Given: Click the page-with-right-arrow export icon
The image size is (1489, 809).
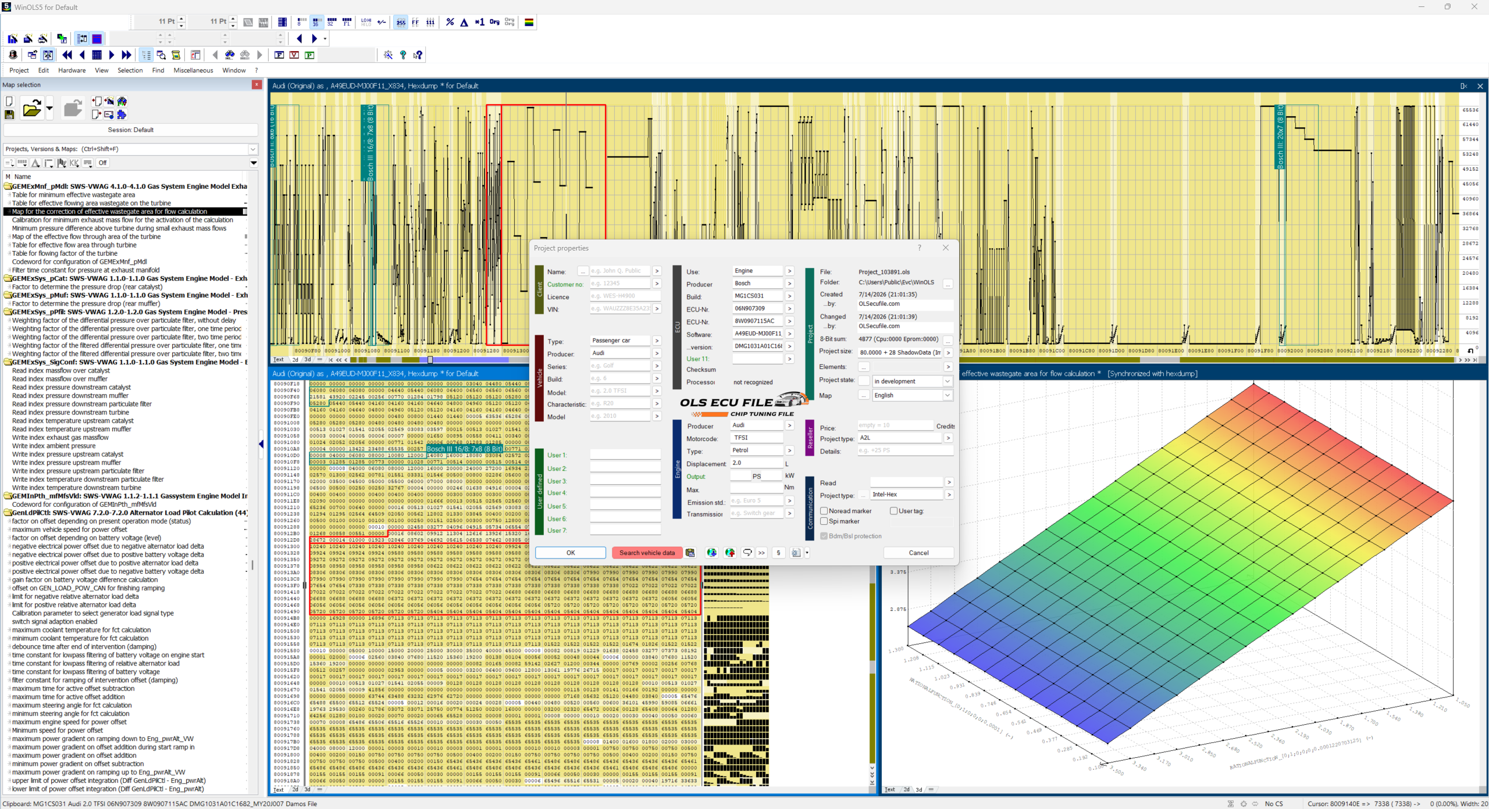Looking at the screenshot, I should point(96,114).
